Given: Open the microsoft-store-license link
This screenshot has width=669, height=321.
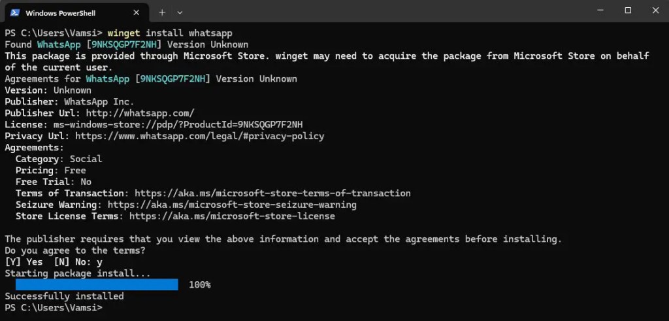Looking at the screenshot, I should pyautogui.click(x=232, y=216).
